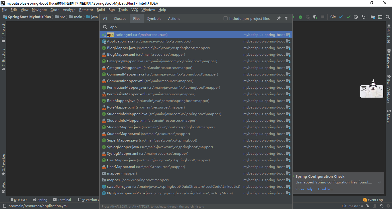
Task: Select UserMapper.java search result
Action: pyautogui.click(x=196, y=160)
